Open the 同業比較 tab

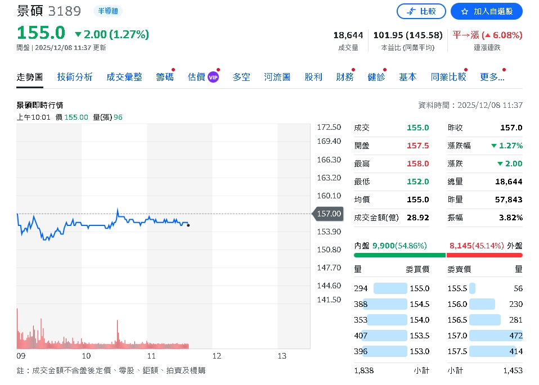[448, 77]
